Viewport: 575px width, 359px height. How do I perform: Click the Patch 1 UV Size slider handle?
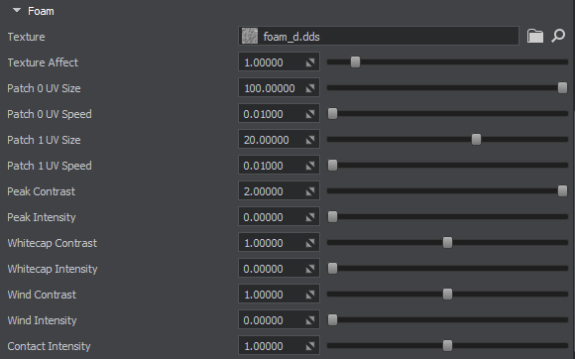tap(476, 140)
